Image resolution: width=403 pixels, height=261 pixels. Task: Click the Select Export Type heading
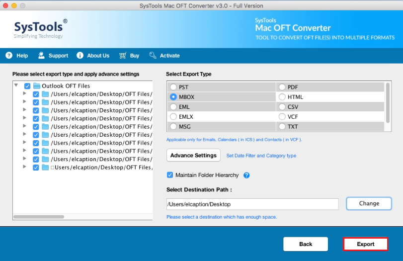pyautogui.click(x=189, y=74)
